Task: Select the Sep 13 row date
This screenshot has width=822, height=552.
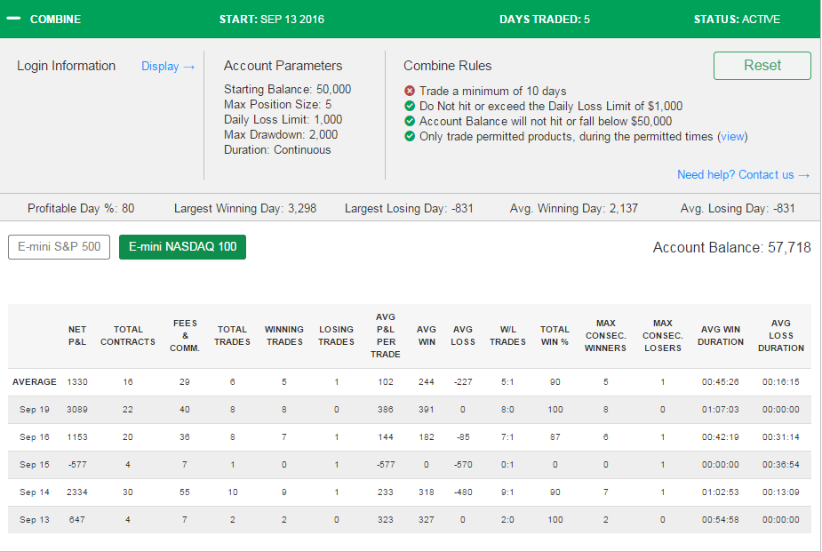Action: pyautogui.click(x=34, y=519)
